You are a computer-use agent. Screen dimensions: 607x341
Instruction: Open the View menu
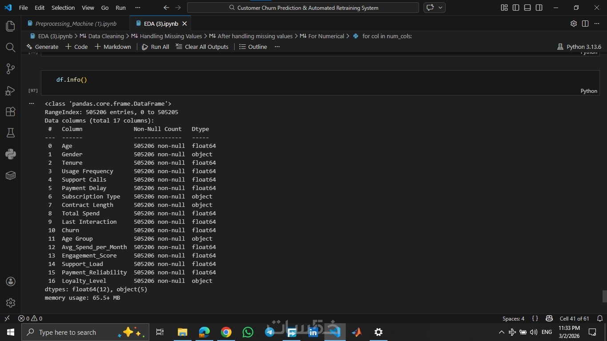point(88,8)
